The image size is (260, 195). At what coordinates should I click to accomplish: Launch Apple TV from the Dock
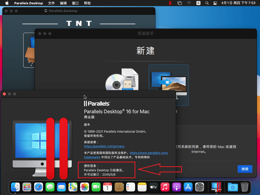pos(154,187)
